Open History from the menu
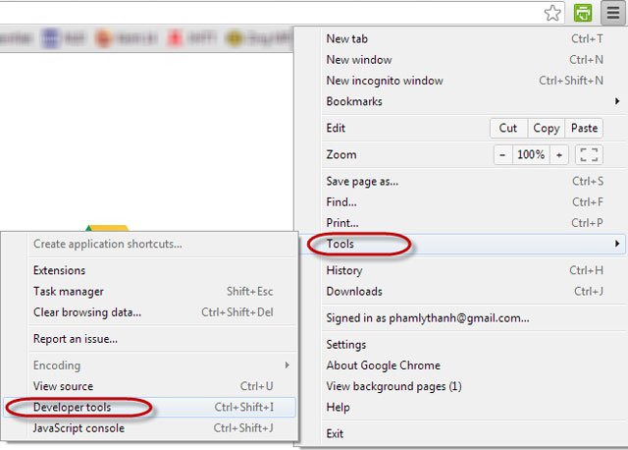The image size is (628, 450). [464, 271]
